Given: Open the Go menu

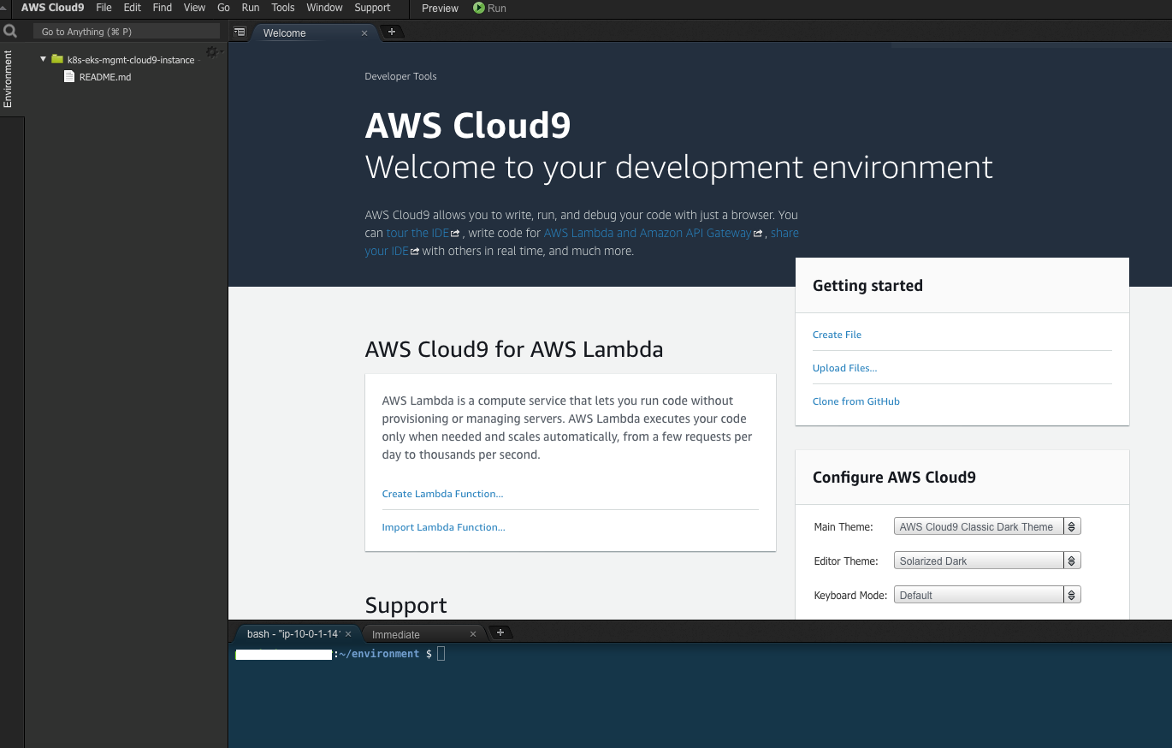Looking at the screenshot, I should coord(223,8).
